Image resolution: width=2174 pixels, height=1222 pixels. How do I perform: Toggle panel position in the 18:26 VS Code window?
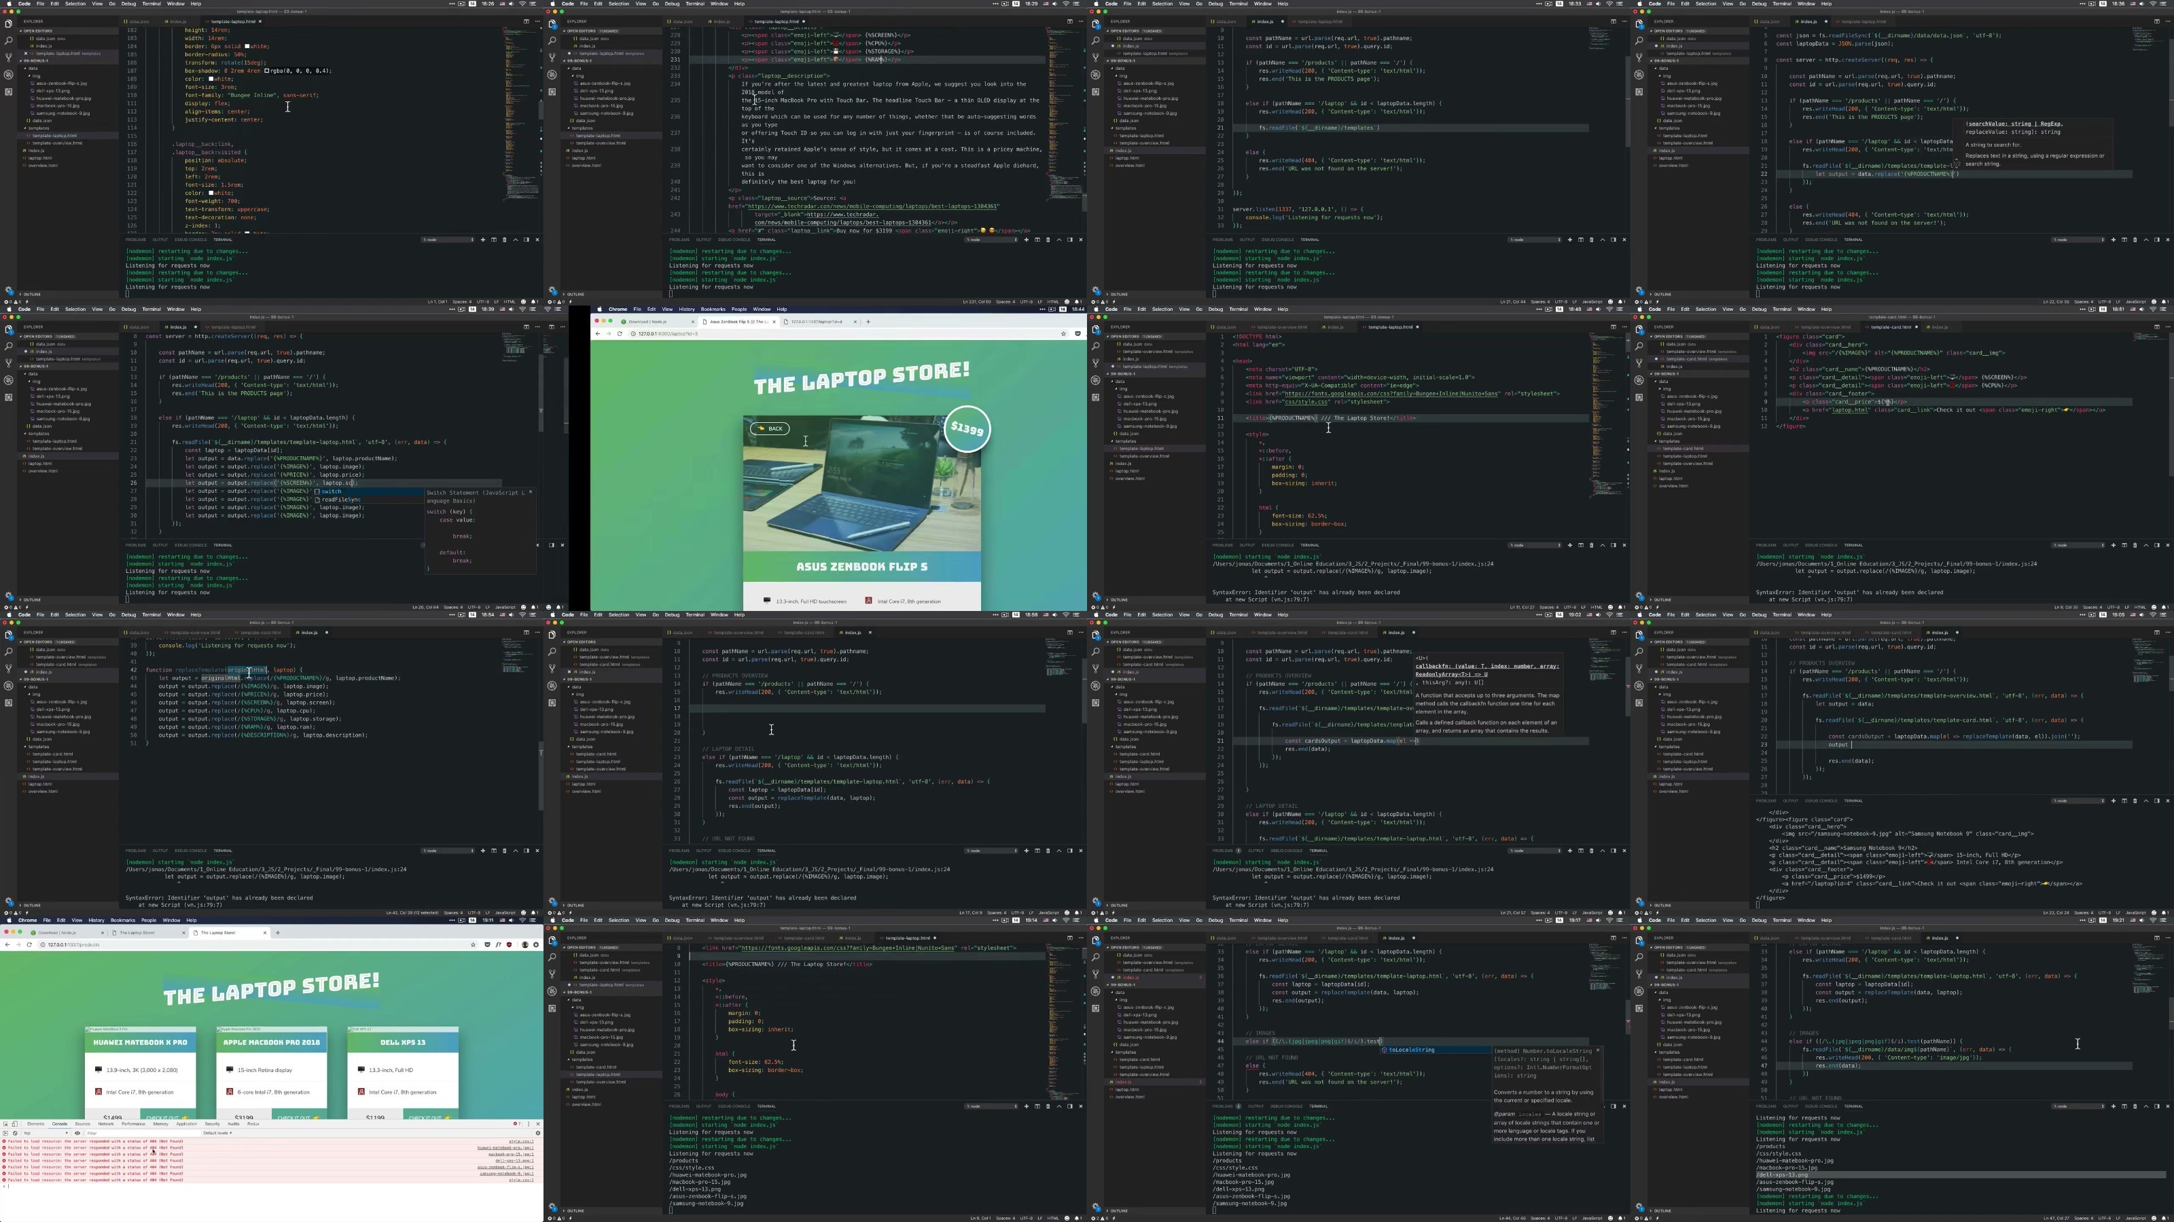pyautogui.click(x=527, y=240)
